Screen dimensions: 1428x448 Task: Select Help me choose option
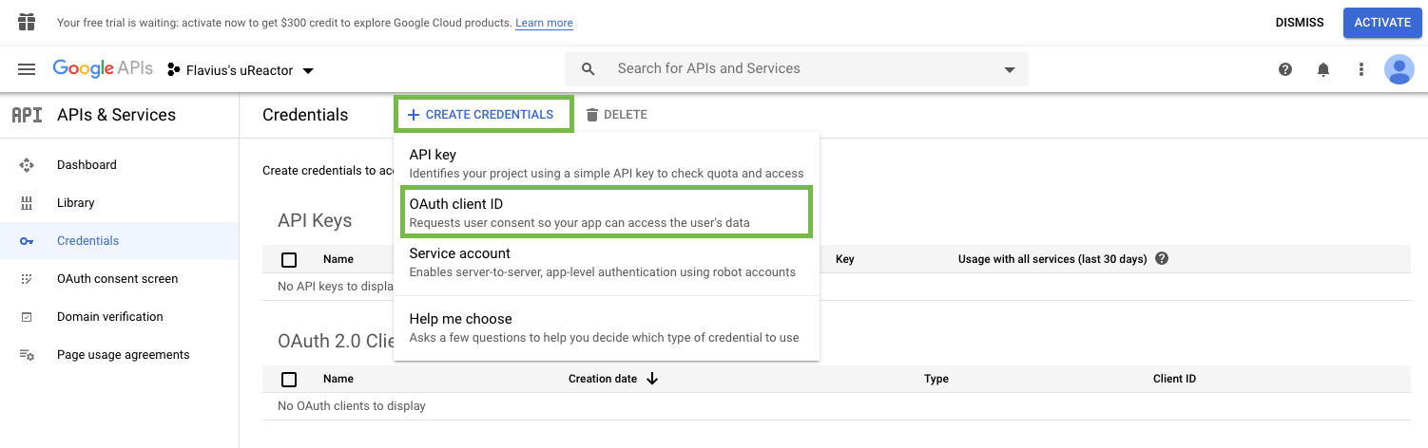click(606, 327)
